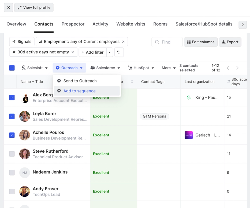
Task: Show more tabs with right chevron
Action: pos(243,25)
